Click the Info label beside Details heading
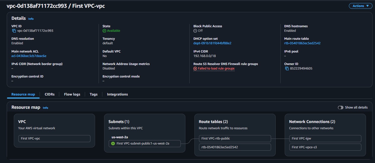 click(31, 18)
